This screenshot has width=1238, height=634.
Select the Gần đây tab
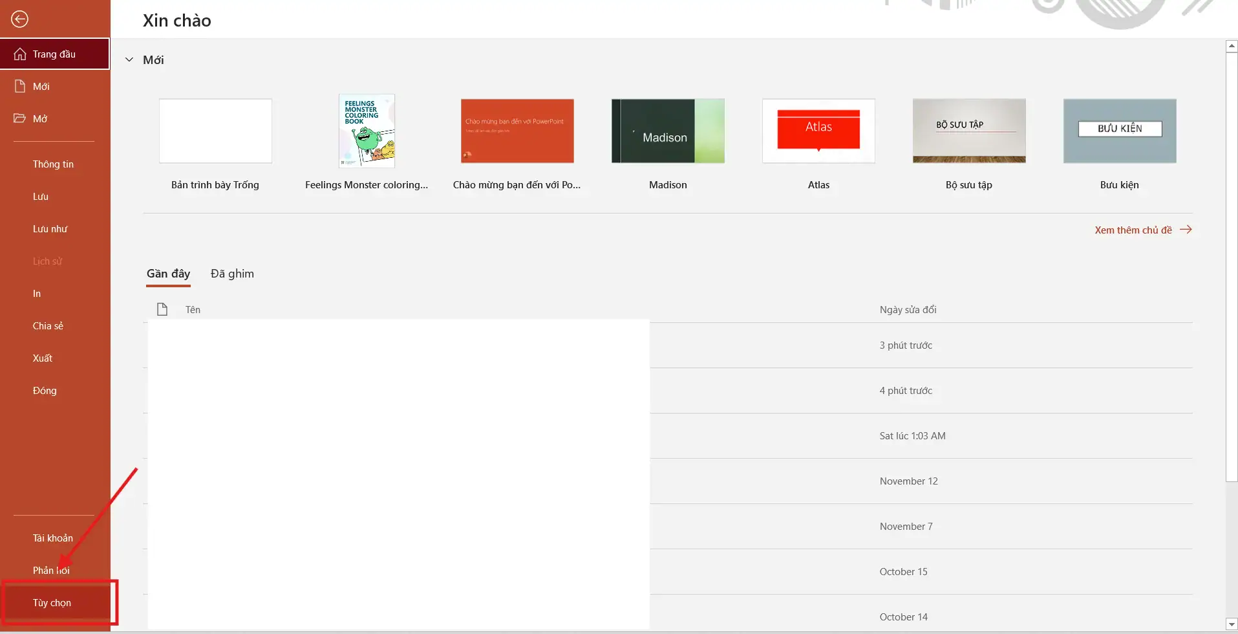168,274
